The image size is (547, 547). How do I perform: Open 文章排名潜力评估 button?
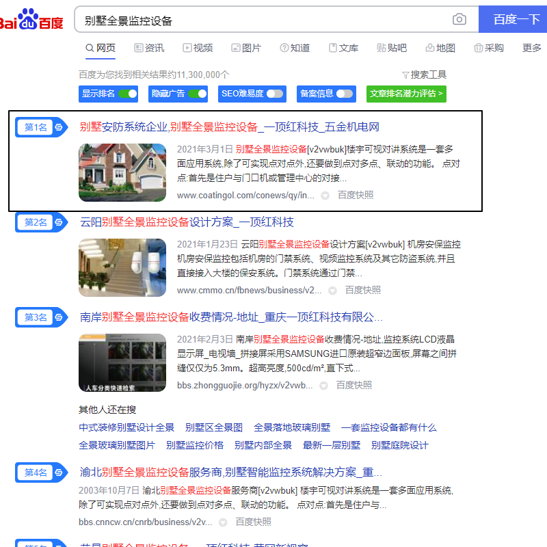point(406,94)
